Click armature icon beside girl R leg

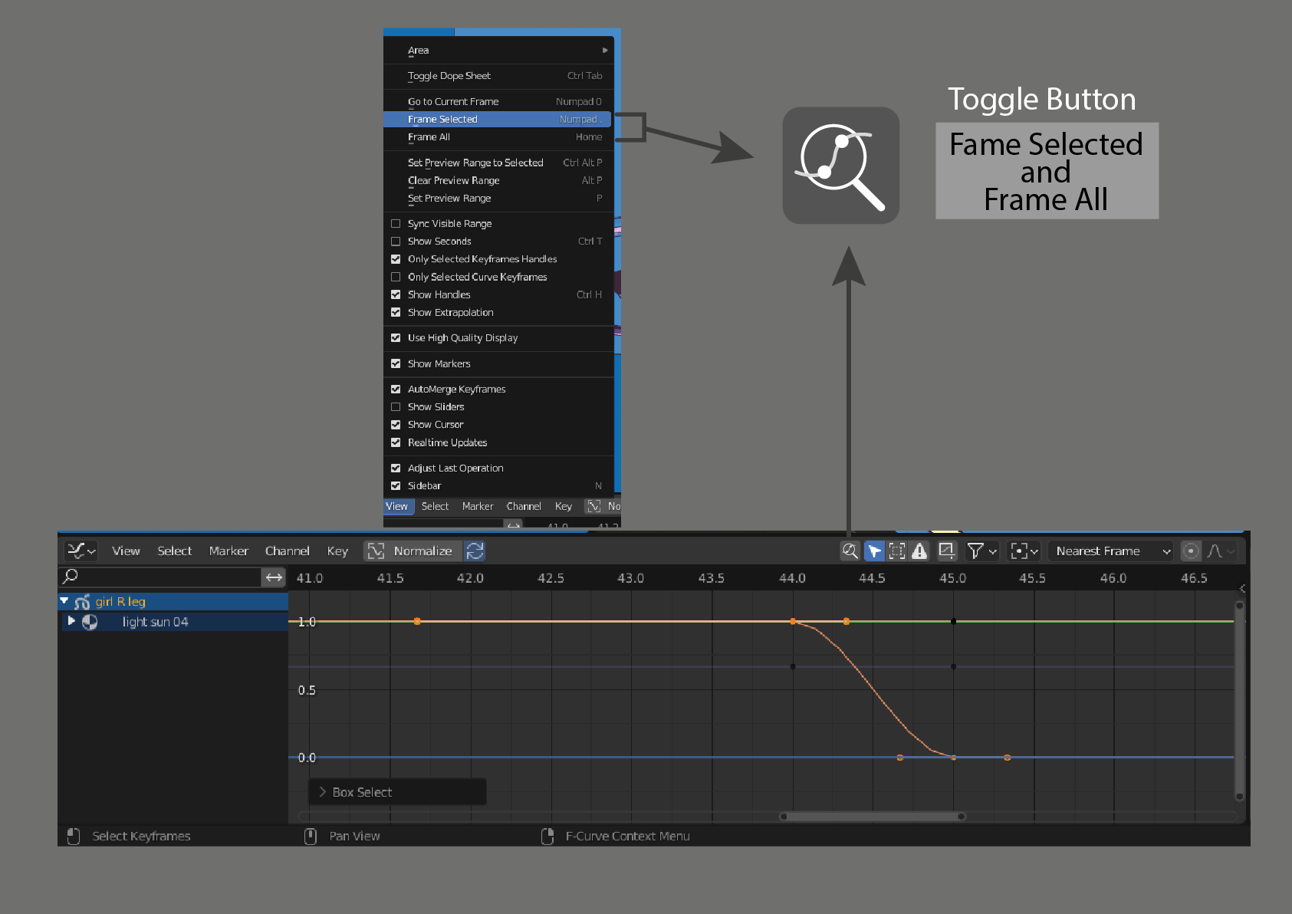pyautogui.click(x=83, y=602)
